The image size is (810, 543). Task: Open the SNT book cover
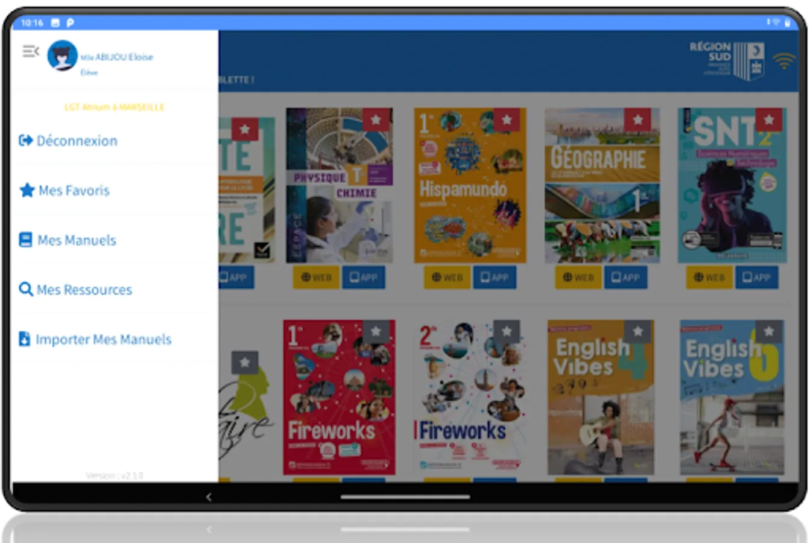tap(732, 185)
